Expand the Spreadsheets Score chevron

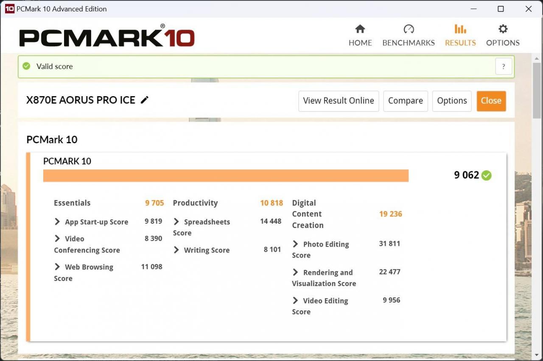coord(176,222)
